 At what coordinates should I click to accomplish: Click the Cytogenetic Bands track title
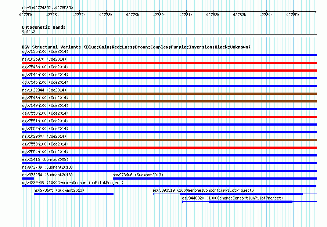coord(44,27)
